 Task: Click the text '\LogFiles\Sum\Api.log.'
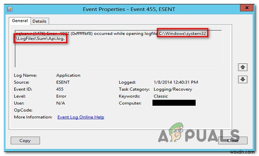pyautogui.click(x=40, y=39)
